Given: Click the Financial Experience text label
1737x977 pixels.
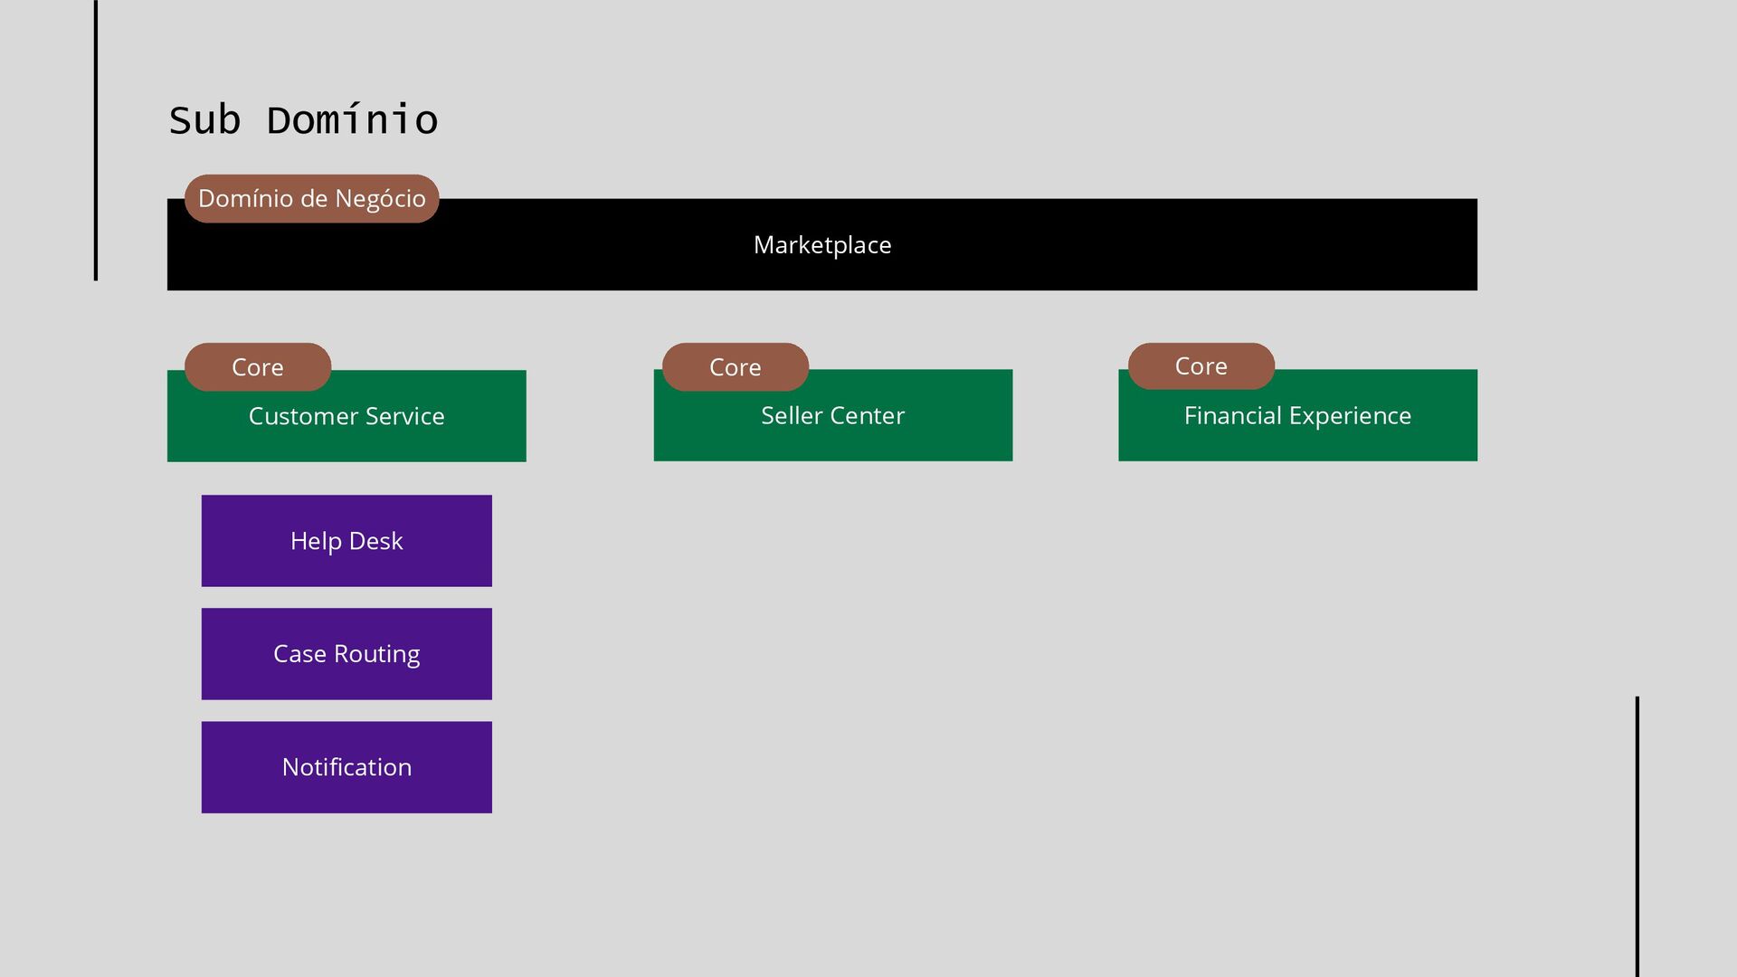Looking at the screenshot, I should tap(1297, 415).
